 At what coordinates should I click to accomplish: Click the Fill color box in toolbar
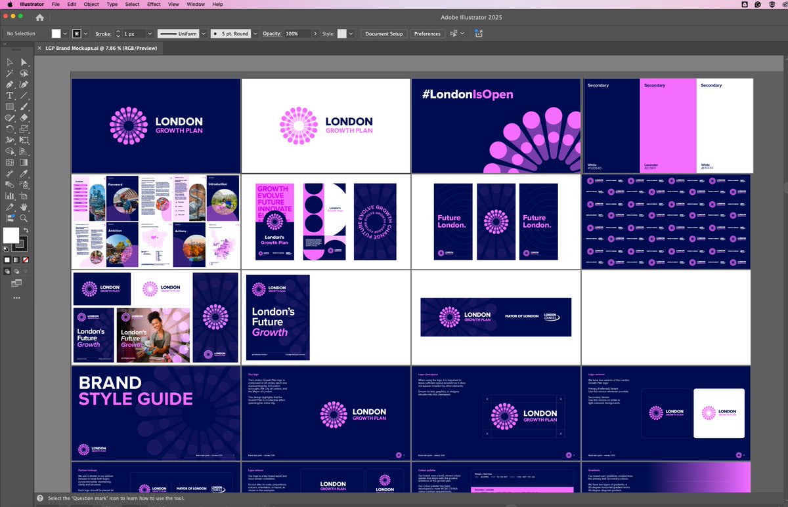click(11, 235)
